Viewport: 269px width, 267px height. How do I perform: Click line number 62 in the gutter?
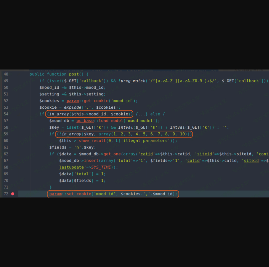6,154
